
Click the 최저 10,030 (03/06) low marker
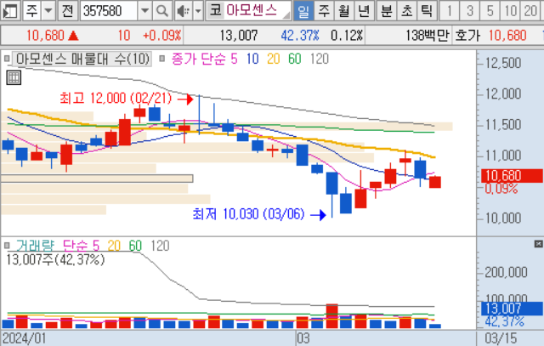248,214
